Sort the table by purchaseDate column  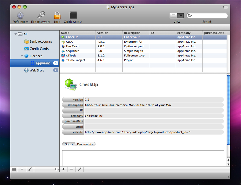click(214, 33)
